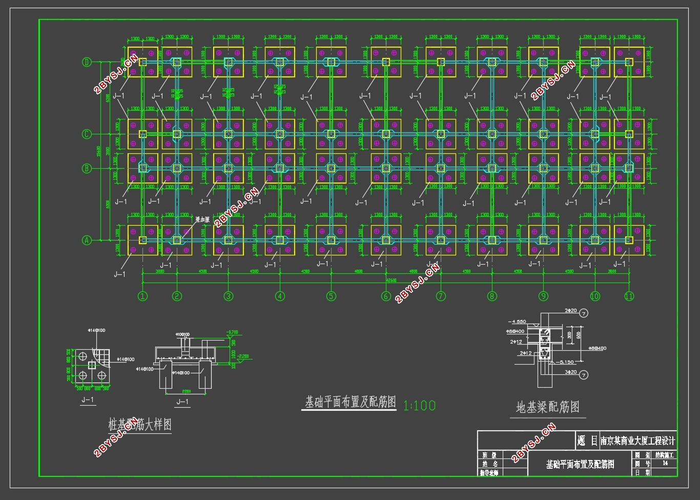Click J-1 label under pile cap section detail
Viewport: 700px width, 500px height.
point(182,402)
